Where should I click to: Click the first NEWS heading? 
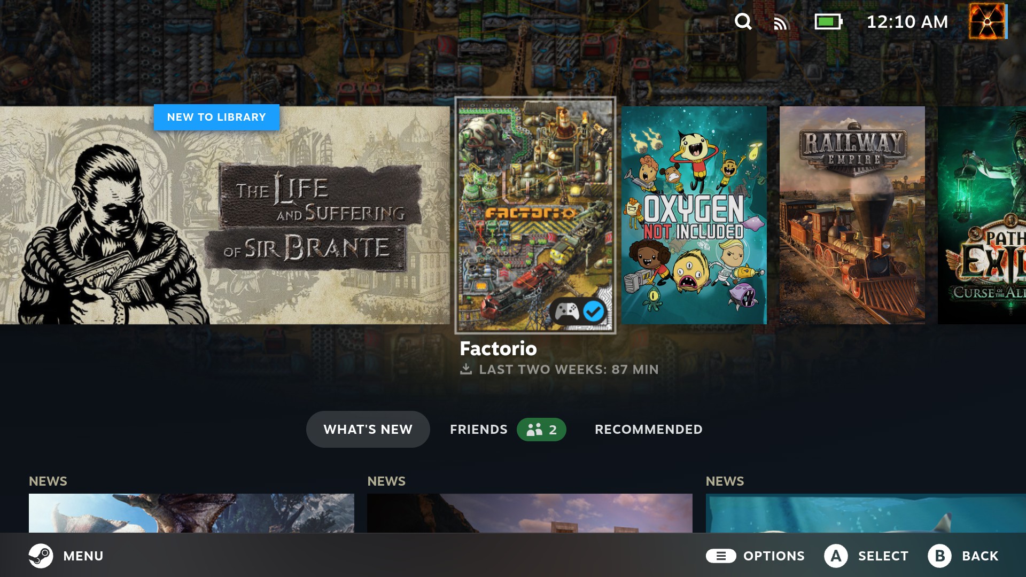48,481
